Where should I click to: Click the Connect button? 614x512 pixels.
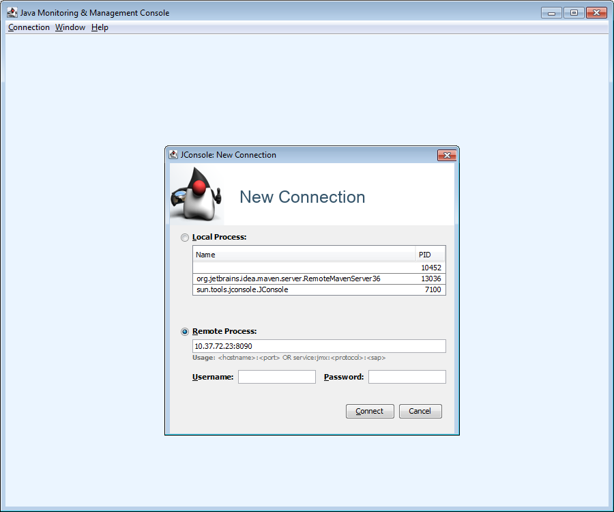pyautogui.click(x=370, y=412)
